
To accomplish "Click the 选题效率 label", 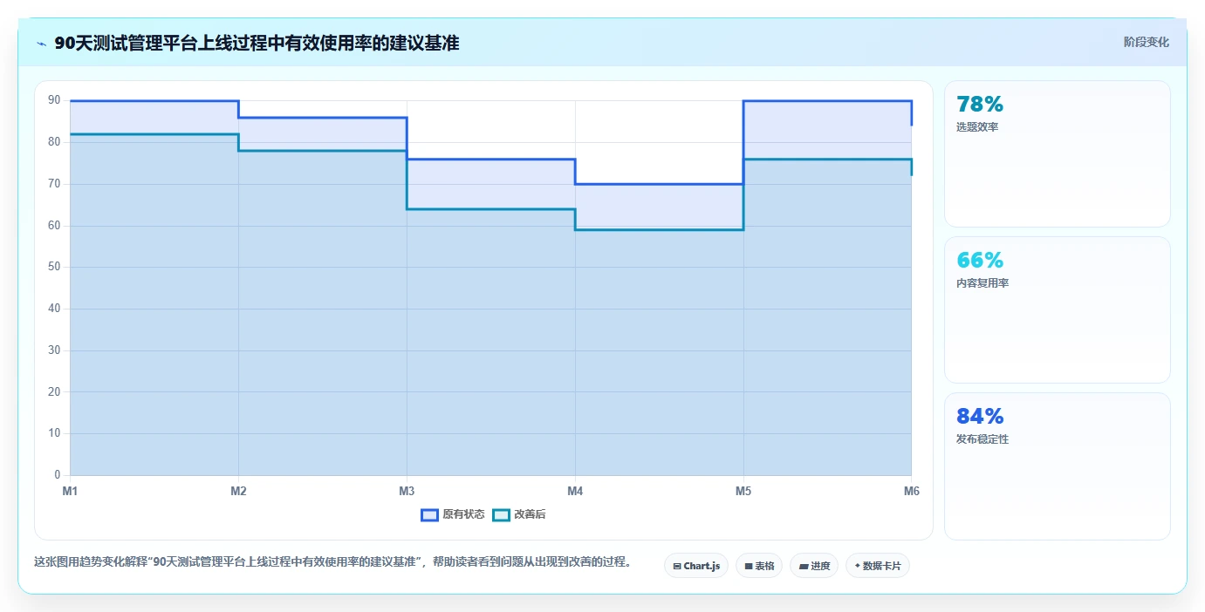I will (977, 127).
